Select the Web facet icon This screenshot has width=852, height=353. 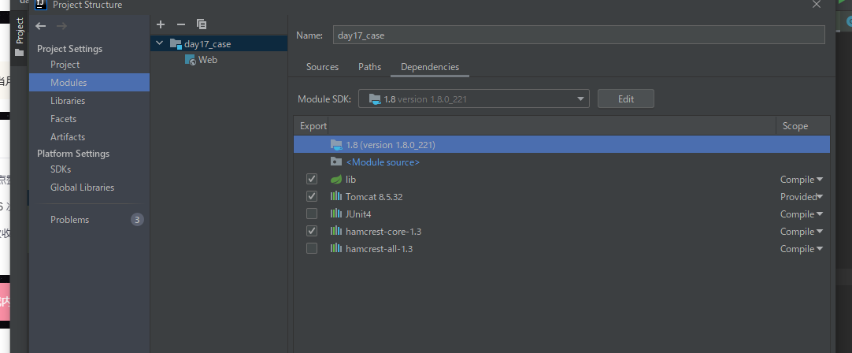pyautogui.click(x=191, y=60)
